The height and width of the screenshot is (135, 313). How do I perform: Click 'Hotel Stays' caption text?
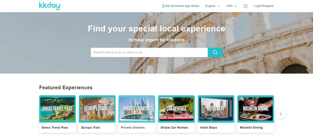click(x=208, y=128)
